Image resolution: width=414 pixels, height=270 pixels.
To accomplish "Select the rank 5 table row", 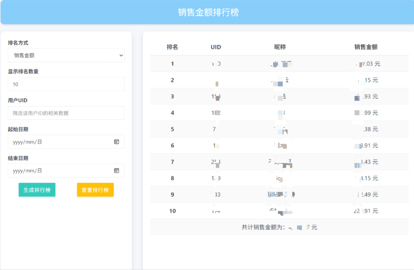I will pos(279,129).
